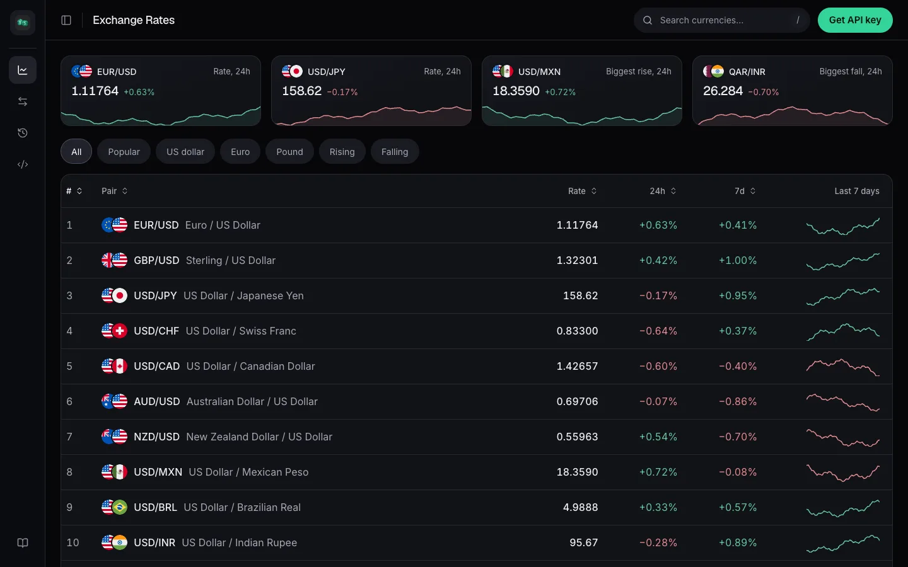Screen dimensions: 908x567
Task: Select the All filter tab
Action: [x=76, y=151]
